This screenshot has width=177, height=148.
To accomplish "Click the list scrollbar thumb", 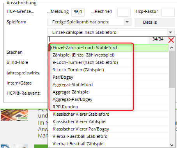I will pyautogui.click(x=172, y=69).
